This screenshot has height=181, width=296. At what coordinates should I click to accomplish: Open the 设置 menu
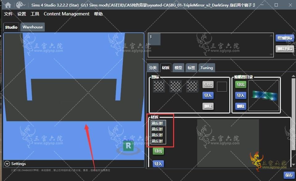(22, 14)
